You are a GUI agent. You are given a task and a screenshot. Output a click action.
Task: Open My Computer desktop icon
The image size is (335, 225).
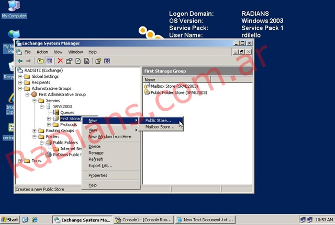tap(13, 7)
